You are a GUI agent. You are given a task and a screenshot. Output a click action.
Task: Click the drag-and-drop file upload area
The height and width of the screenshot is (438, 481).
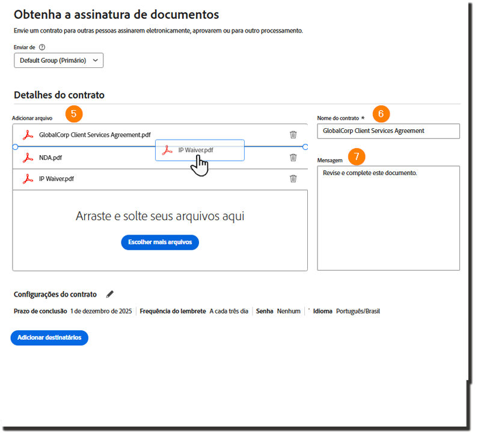point(160,215)
